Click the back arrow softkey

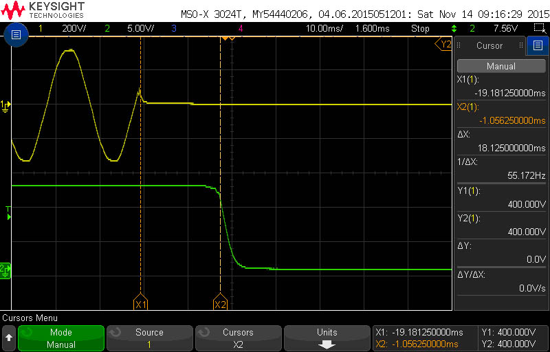9,338
